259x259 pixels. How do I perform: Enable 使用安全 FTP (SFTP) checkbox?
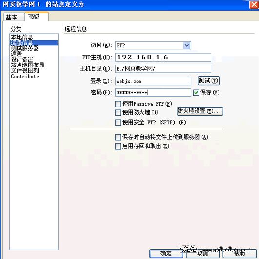click(x=118, y=123)
